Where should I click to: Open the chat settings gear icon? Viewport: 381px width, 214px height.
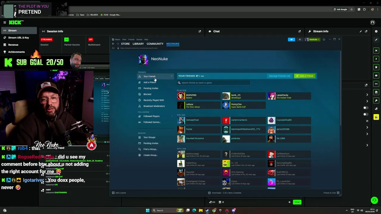coord(289,202)
